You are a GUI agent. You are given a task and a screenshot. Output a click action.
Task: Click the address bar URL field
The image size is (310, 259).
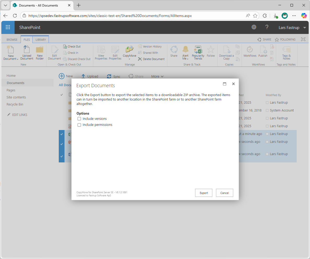(104, 16)
